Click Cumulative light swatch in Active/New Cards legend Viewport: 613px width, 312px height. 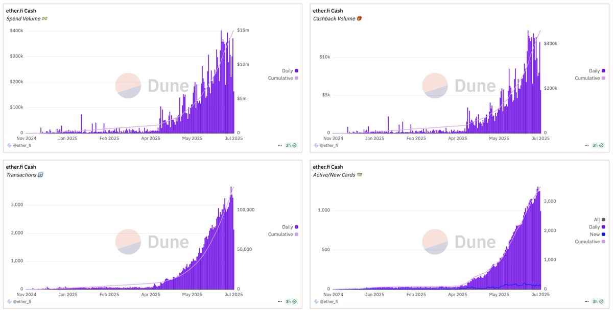pos(603,242)
